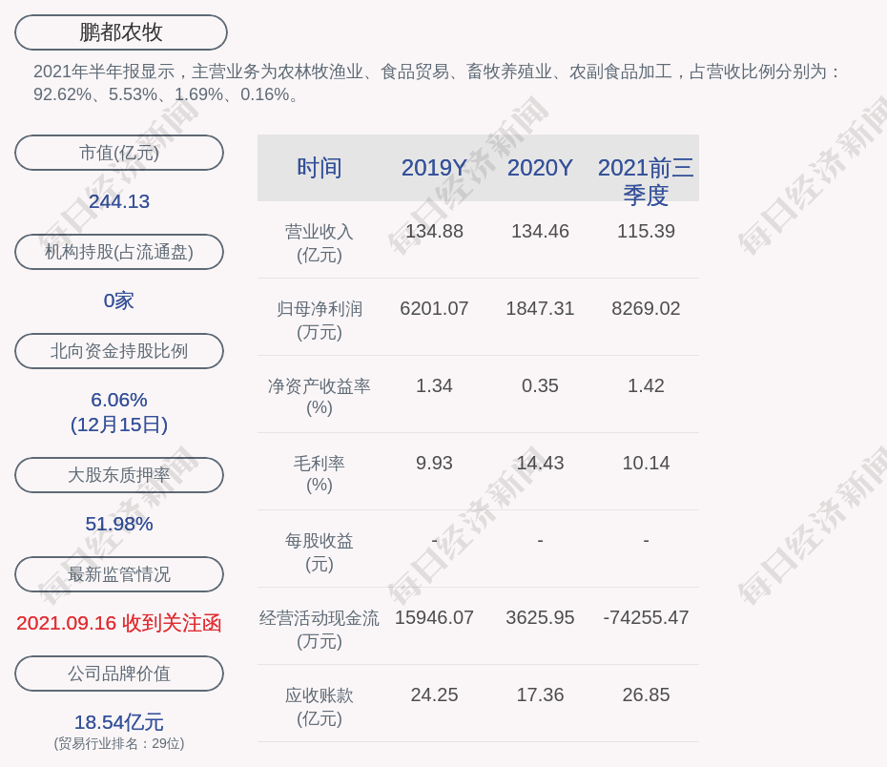Select the 市值(亿元) label button
The image size is (887, 767).
coord(119,153)
